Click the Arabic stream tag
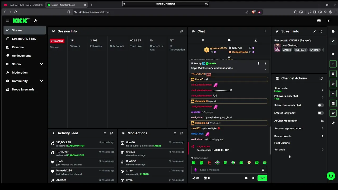This screenshot has height=190, width=338. pos(287,50)
